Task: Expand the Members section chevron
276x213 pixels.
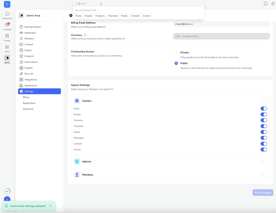Action: (264, 175)
